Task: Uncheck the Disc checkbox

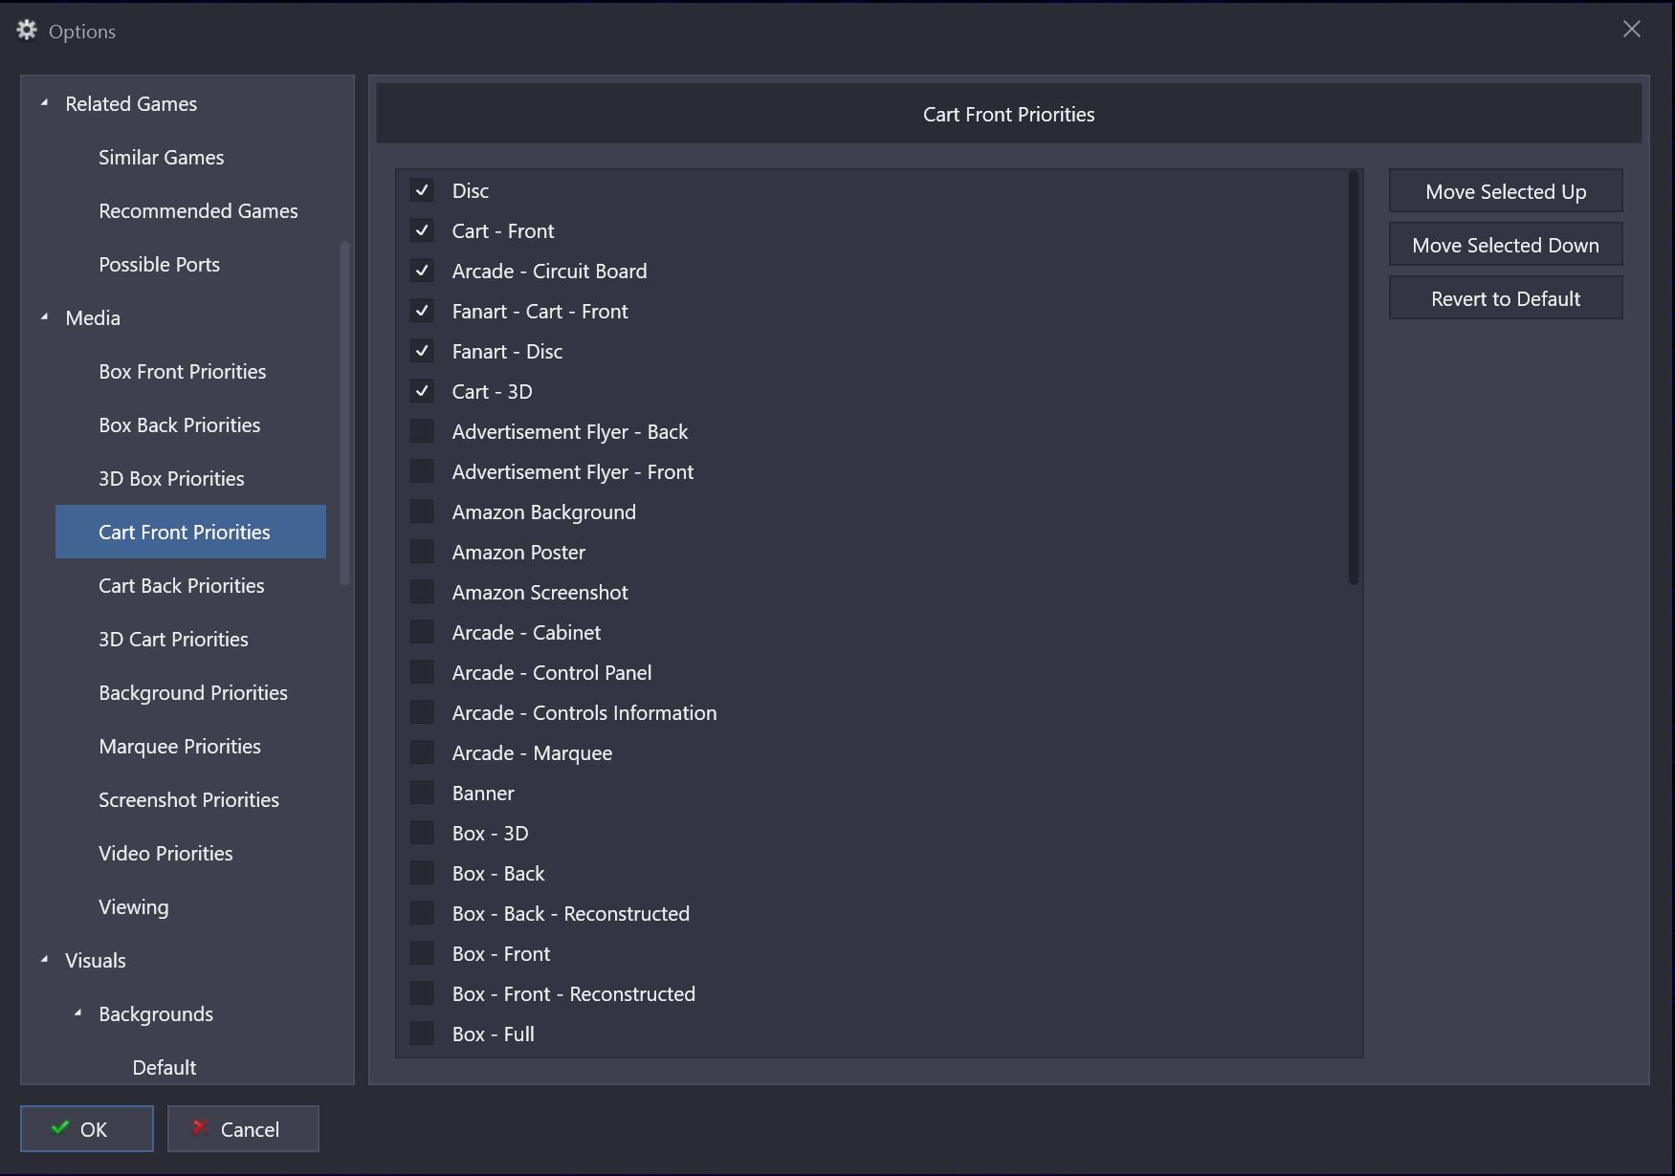Action: point(422,190)
